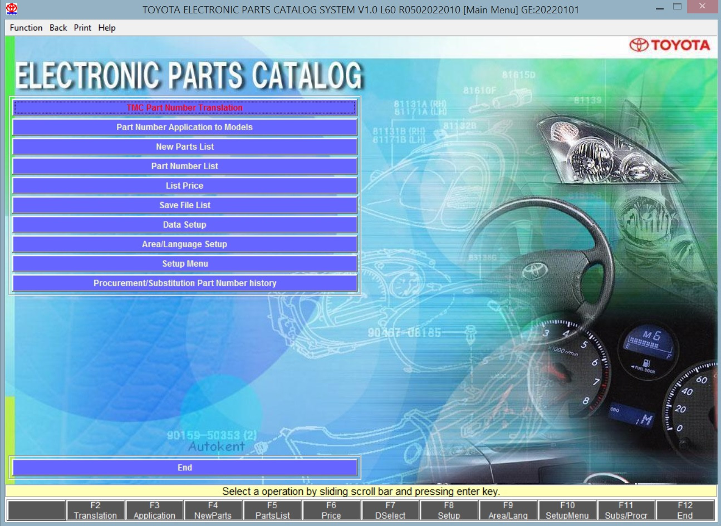Image resolution: width=721 pixels, height=526 pixels.
Task: Click F7 DSelect function key
Action: 390,510
